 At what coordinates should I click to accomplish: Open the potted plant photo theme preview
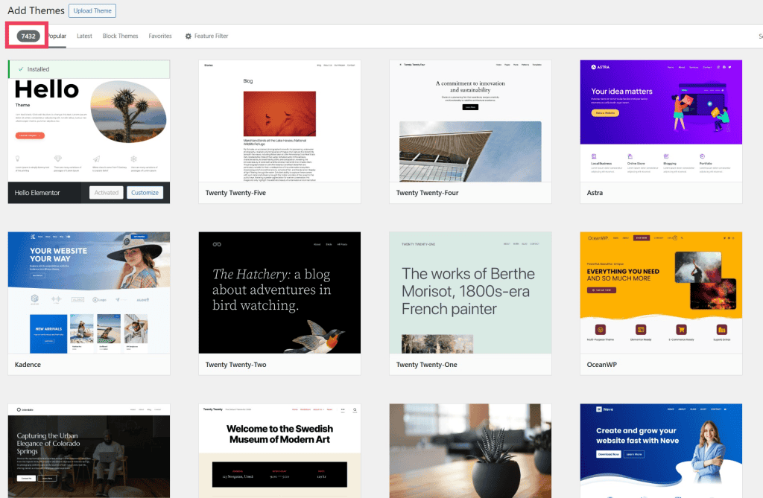click(471, 451)
